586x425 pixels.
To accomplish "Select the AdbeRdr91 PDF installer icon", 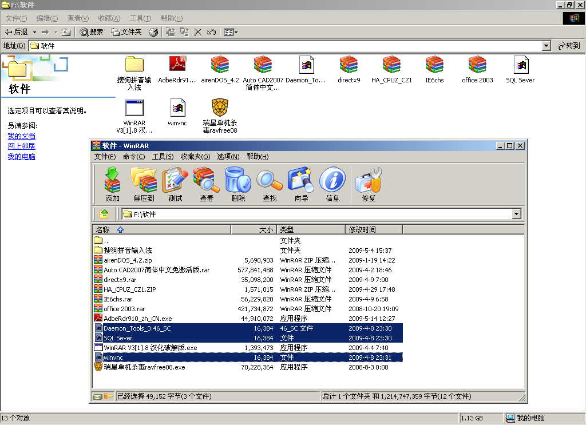I will [177, 64].
